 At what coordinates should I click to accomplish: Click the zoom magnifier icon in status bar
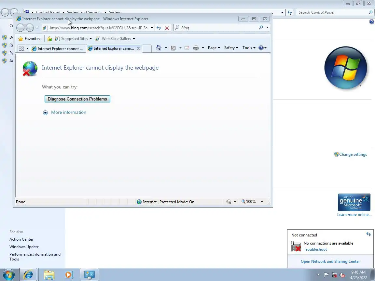[x=243, y=201]
